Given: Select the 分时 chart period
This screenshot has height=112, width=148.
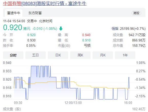Looking at the screenshot, I should (x=13, y=55).
